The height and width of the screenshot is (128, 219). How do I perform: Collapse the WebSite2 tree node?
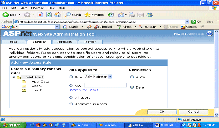pyautogui.click(x=14, y=77)
